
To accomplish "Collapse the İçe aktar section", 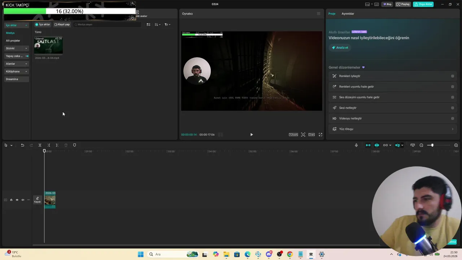I will click(x=17, y=25).
